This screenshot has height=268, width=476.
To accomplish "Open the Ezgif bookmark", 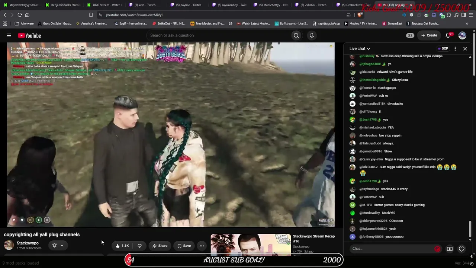I will (131, 23).
